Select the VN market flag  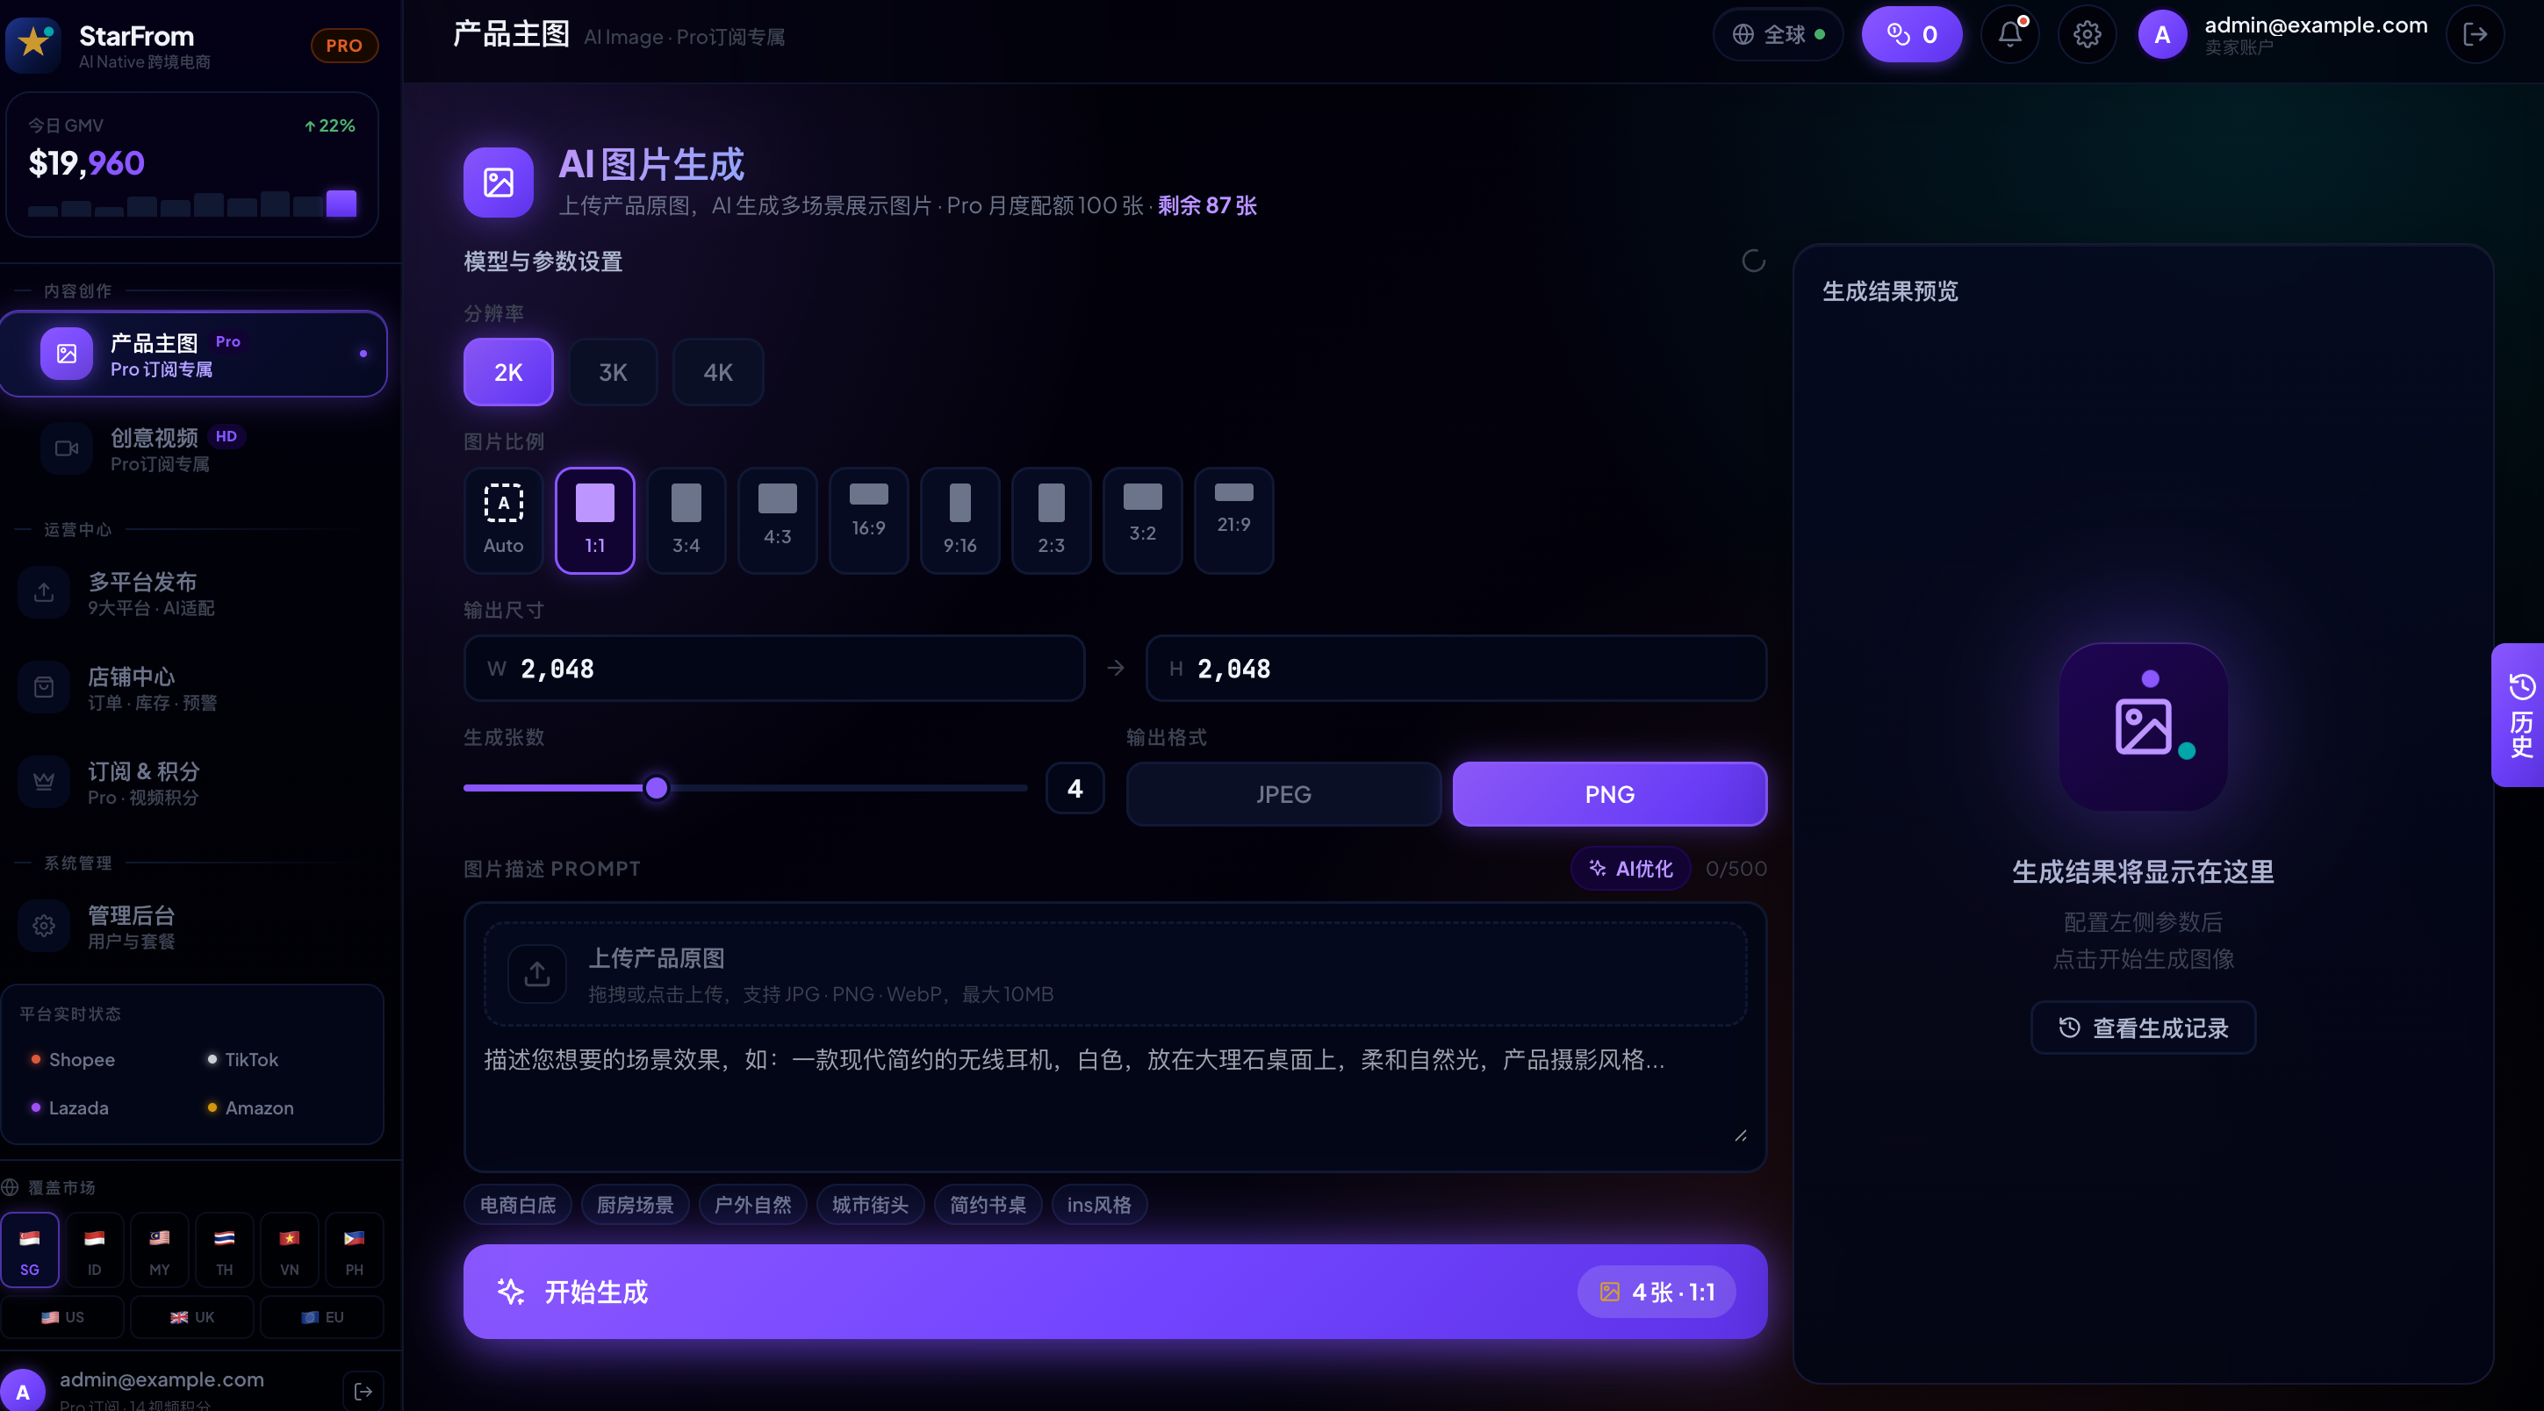290,1250
